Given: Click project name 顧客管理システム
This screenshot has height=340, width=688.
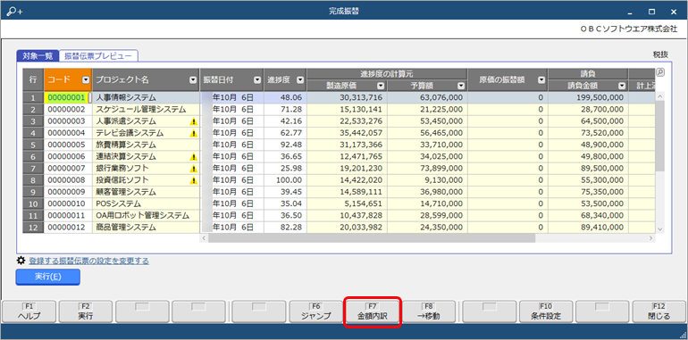Looking at the screenshot, I should pyautogui.click(x=126, y=192).
